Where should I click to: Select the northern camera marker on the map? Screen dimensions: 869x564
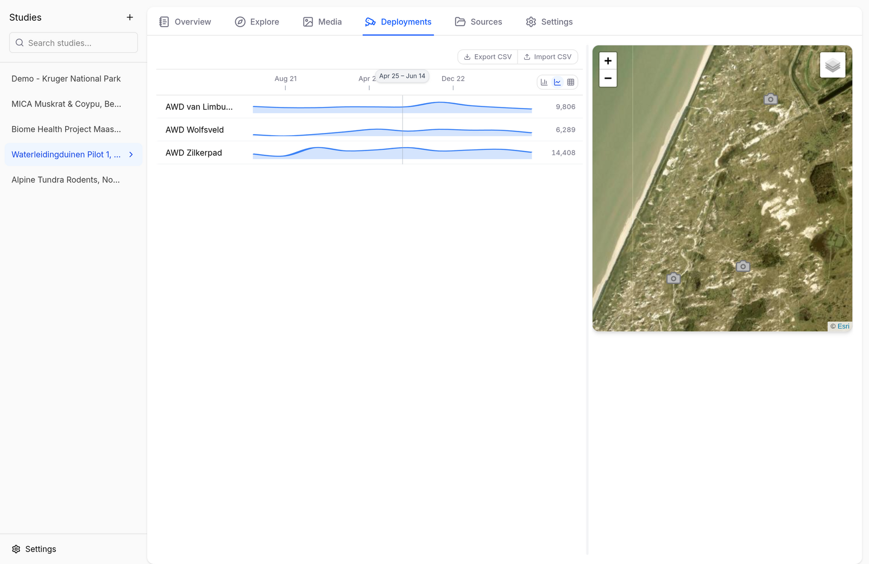pos(770,99)
